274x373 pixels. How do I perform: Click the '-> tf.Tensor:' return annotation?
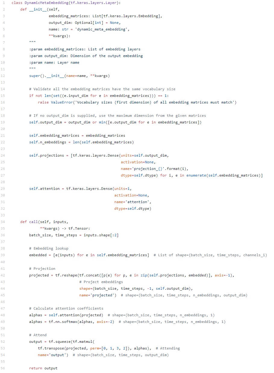[x=76, y=228]
